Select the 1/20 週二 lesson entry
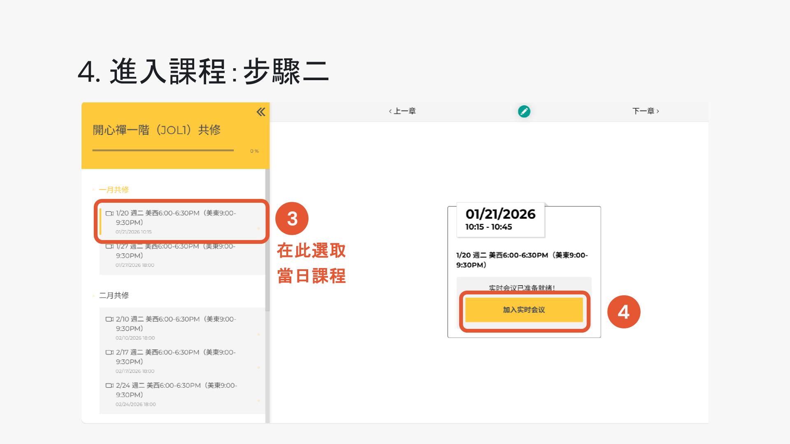The image size is (790, 444). tap(176, 218)
